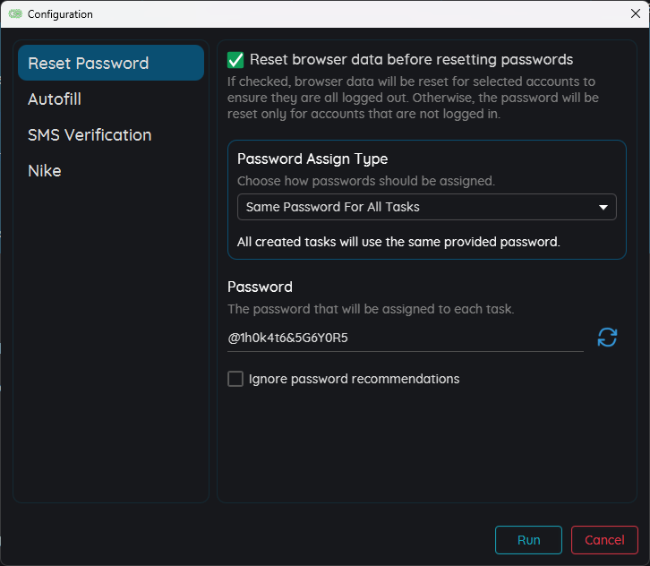650x566 pixels.
Task: Click the 'Password' heading above the field
Action: 260,287
